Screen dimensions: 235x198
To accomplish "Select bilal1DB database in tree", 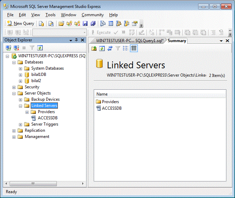I will (x=39, y=75).
